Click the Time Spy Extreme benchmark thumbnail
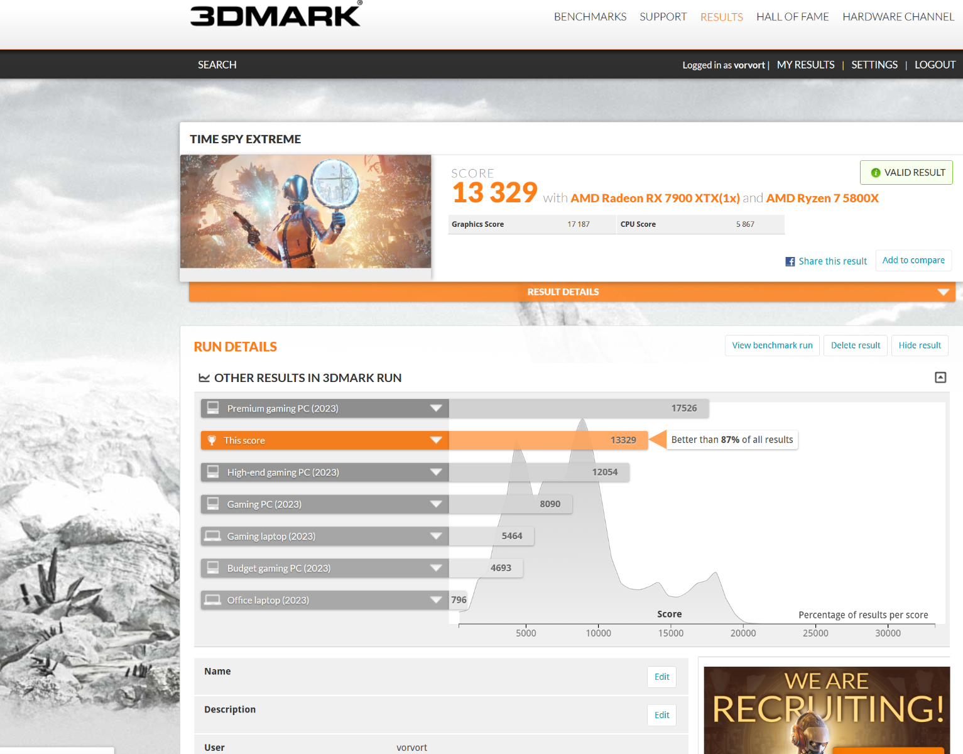Screen dimensions: 963x754 coord(306,212)
